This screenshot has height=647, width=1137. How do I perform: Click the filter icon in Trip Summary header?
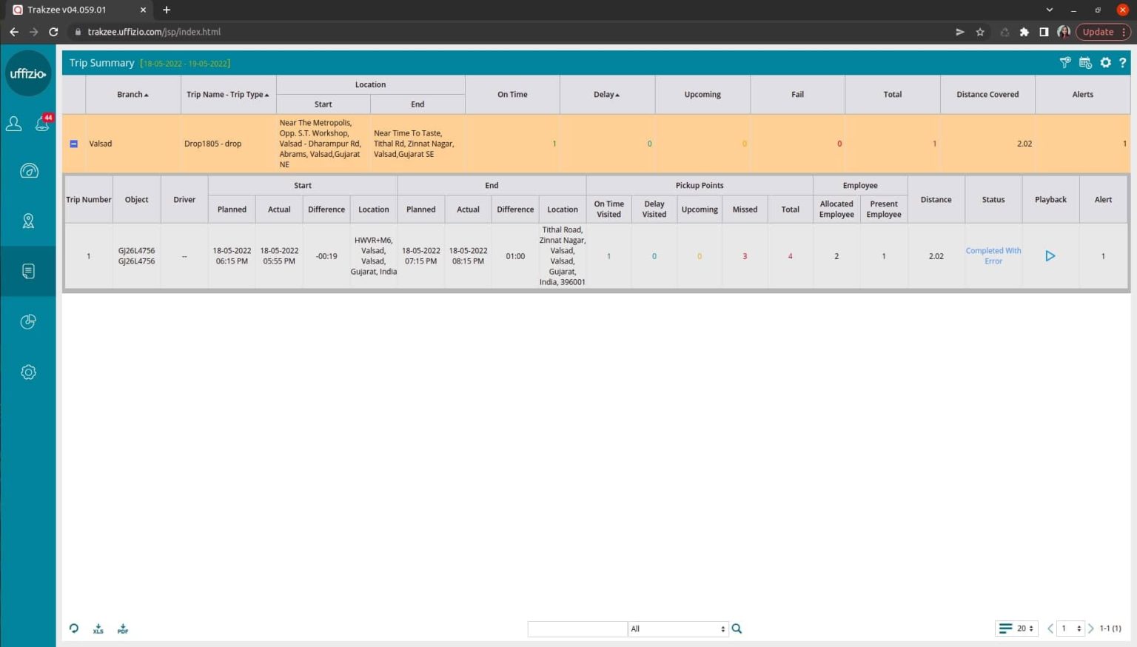[1064, 63]
